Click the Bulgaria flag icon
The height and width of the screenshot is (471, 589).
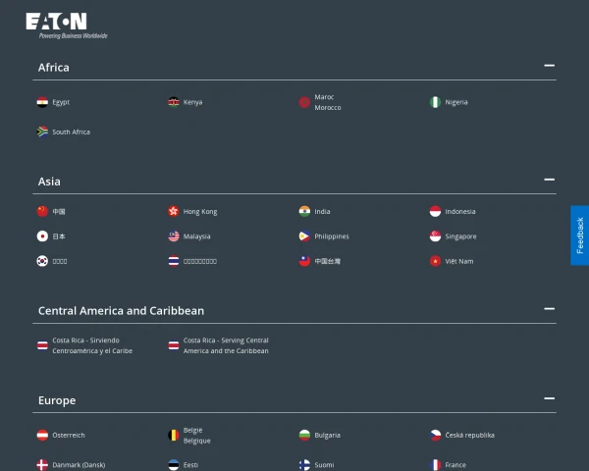pos(304,435)
